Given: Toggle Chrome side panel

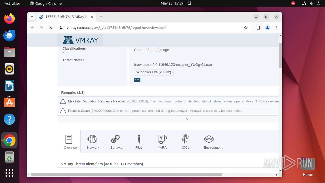Looking at the screenshot, I should pyautogui.click(x=258, y=28).
